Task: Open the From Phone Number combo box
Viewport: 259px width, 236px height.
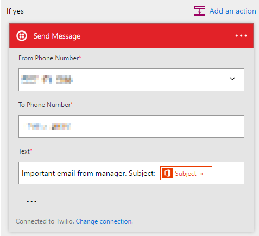Action: click(x=131, y=80)
